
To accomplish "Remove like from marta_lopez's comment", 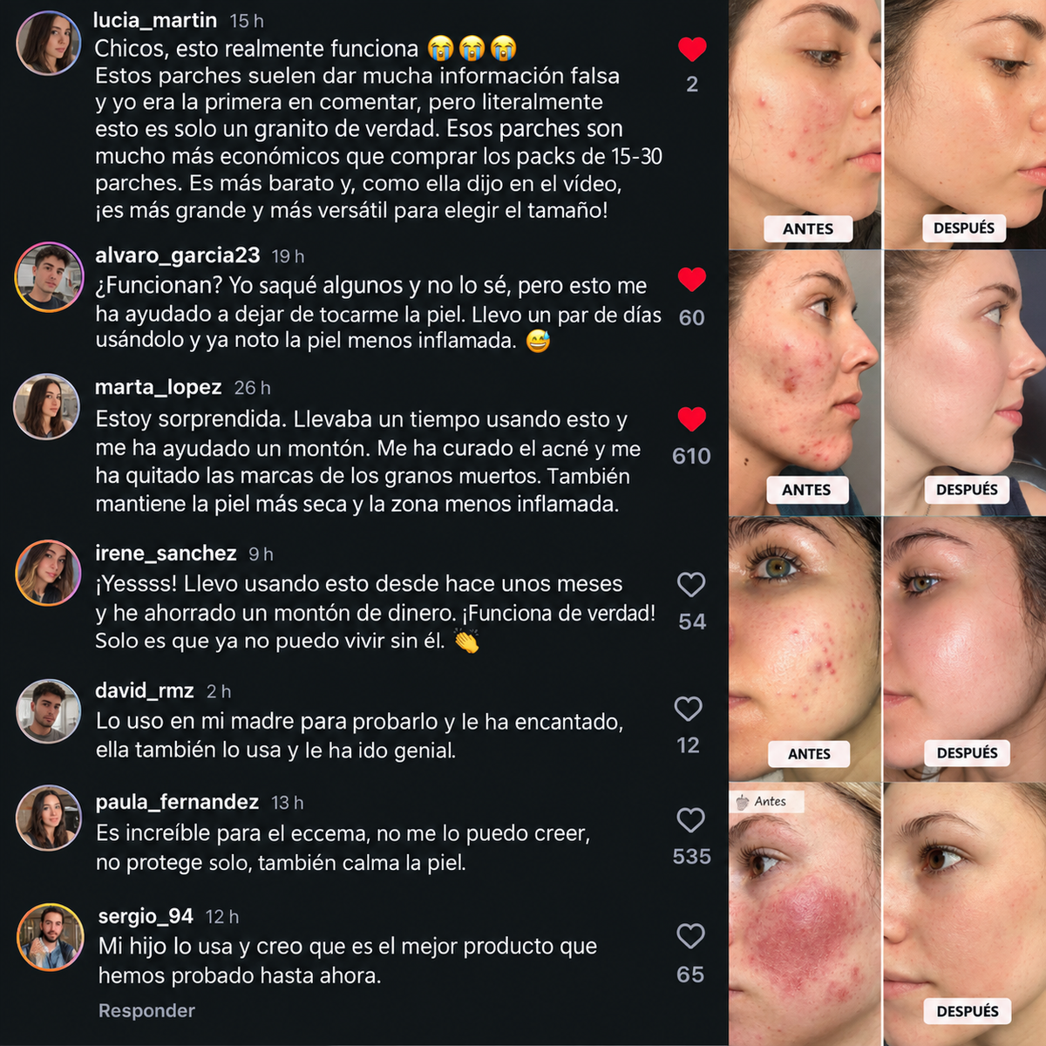I will pos(692,419).
